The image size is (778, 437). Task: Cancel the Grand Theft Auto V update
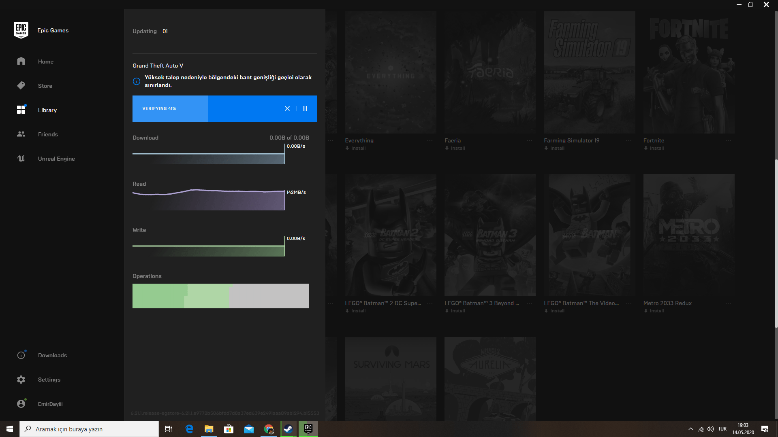click(x=287, y=108)
